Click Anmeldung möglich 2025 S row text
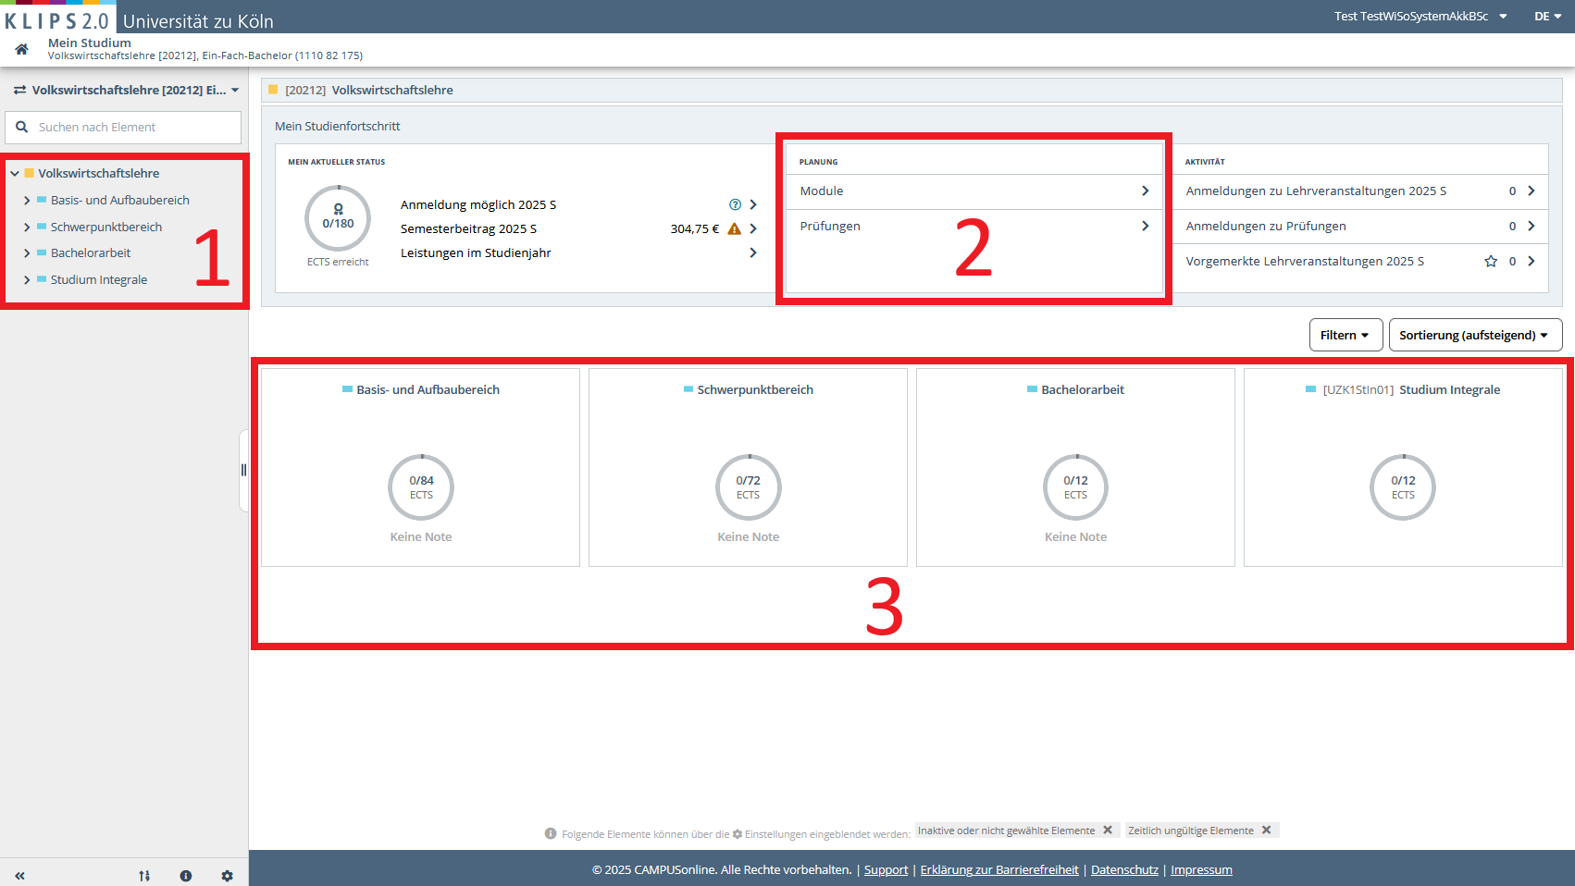Image resolution: width=1575 pixels, height=886 pixels. [x=478, y=204]
